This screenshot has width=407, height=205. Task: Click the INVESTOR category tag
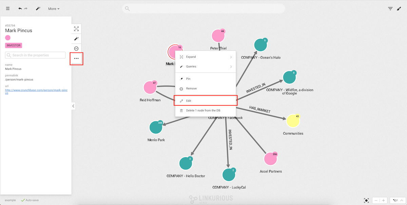pos(14,45)
